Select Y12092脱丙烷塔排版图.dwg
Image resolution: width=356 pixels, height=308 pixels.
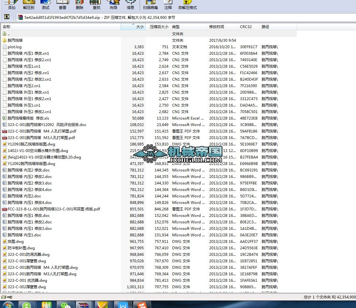coord(31,164)
